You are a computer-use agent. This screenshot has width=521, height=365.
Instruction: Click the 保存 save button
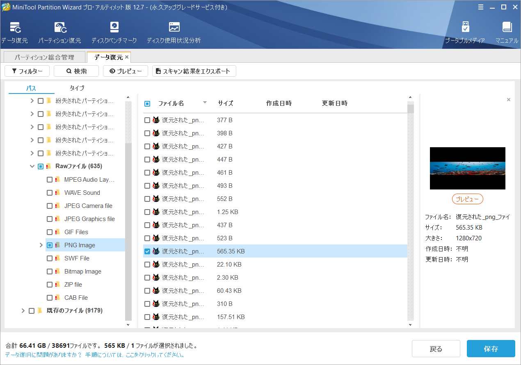[491, 349]
